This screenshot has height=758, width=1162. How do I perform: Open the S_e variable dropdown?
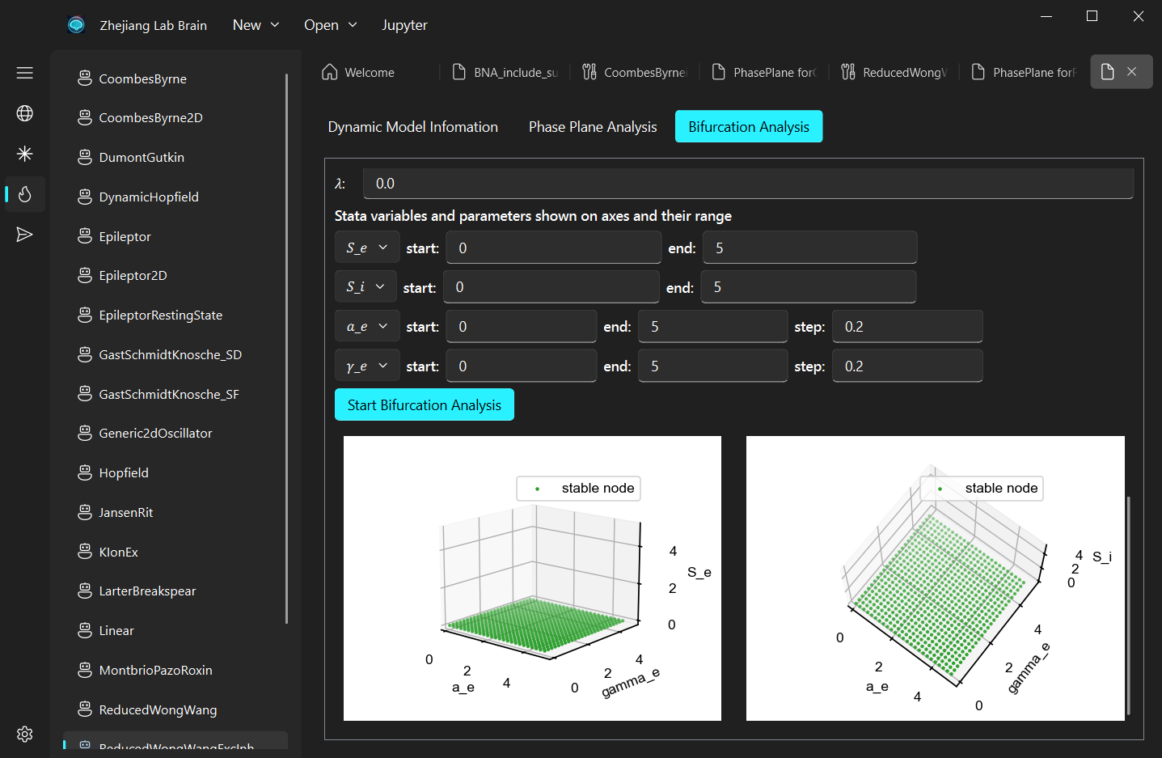pos(367,248)
